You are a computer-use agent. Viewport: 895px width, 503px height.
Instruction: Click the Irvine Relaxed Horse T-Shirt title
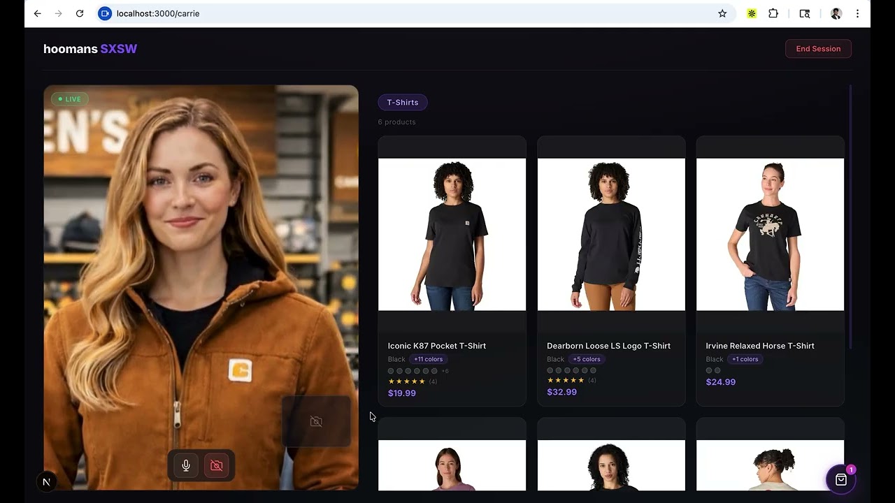coord(760,346)
